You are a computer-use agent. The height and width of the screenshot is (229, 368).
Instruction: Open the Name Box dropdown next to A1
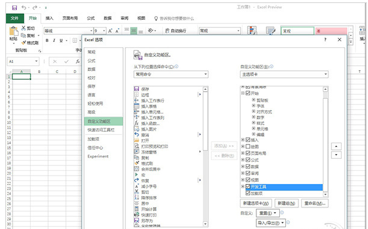coord(37,61)
